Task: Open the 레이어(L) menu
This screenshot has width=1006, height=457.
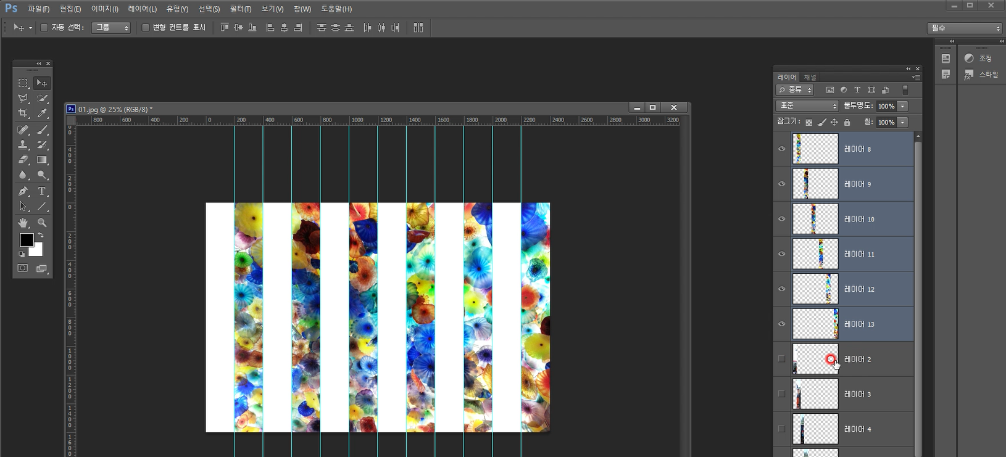Action: point(143,9)
